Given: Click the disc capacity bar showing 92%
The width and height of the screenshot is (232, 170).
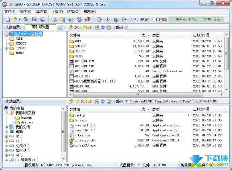Looking at the screenshot, I should tap(198, 19).
